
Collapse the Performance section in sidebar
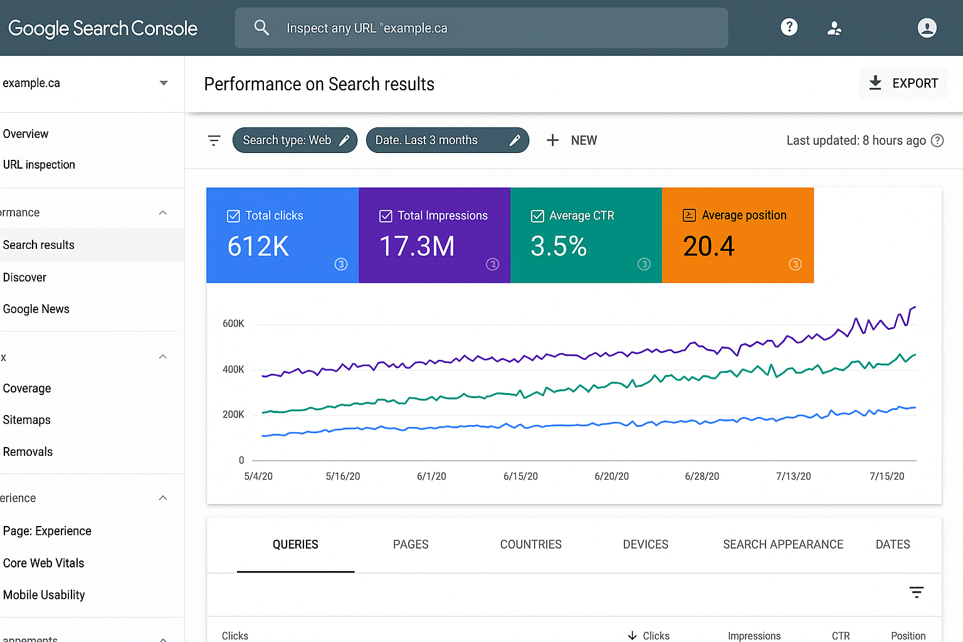pyautogui.click(x=163, y=213)
